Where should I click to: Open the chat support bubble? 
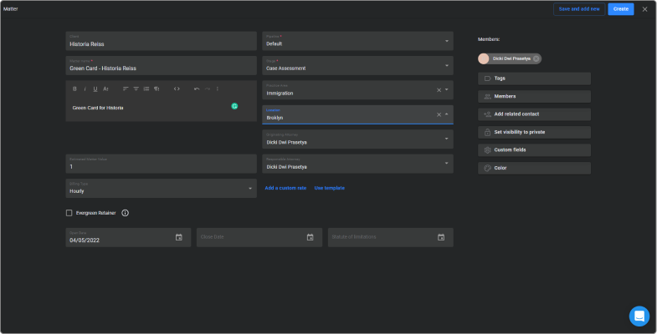(x=639, y=316)
